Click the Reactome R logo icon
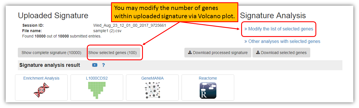The image size is (359, 108). click(x=208, y=90)
